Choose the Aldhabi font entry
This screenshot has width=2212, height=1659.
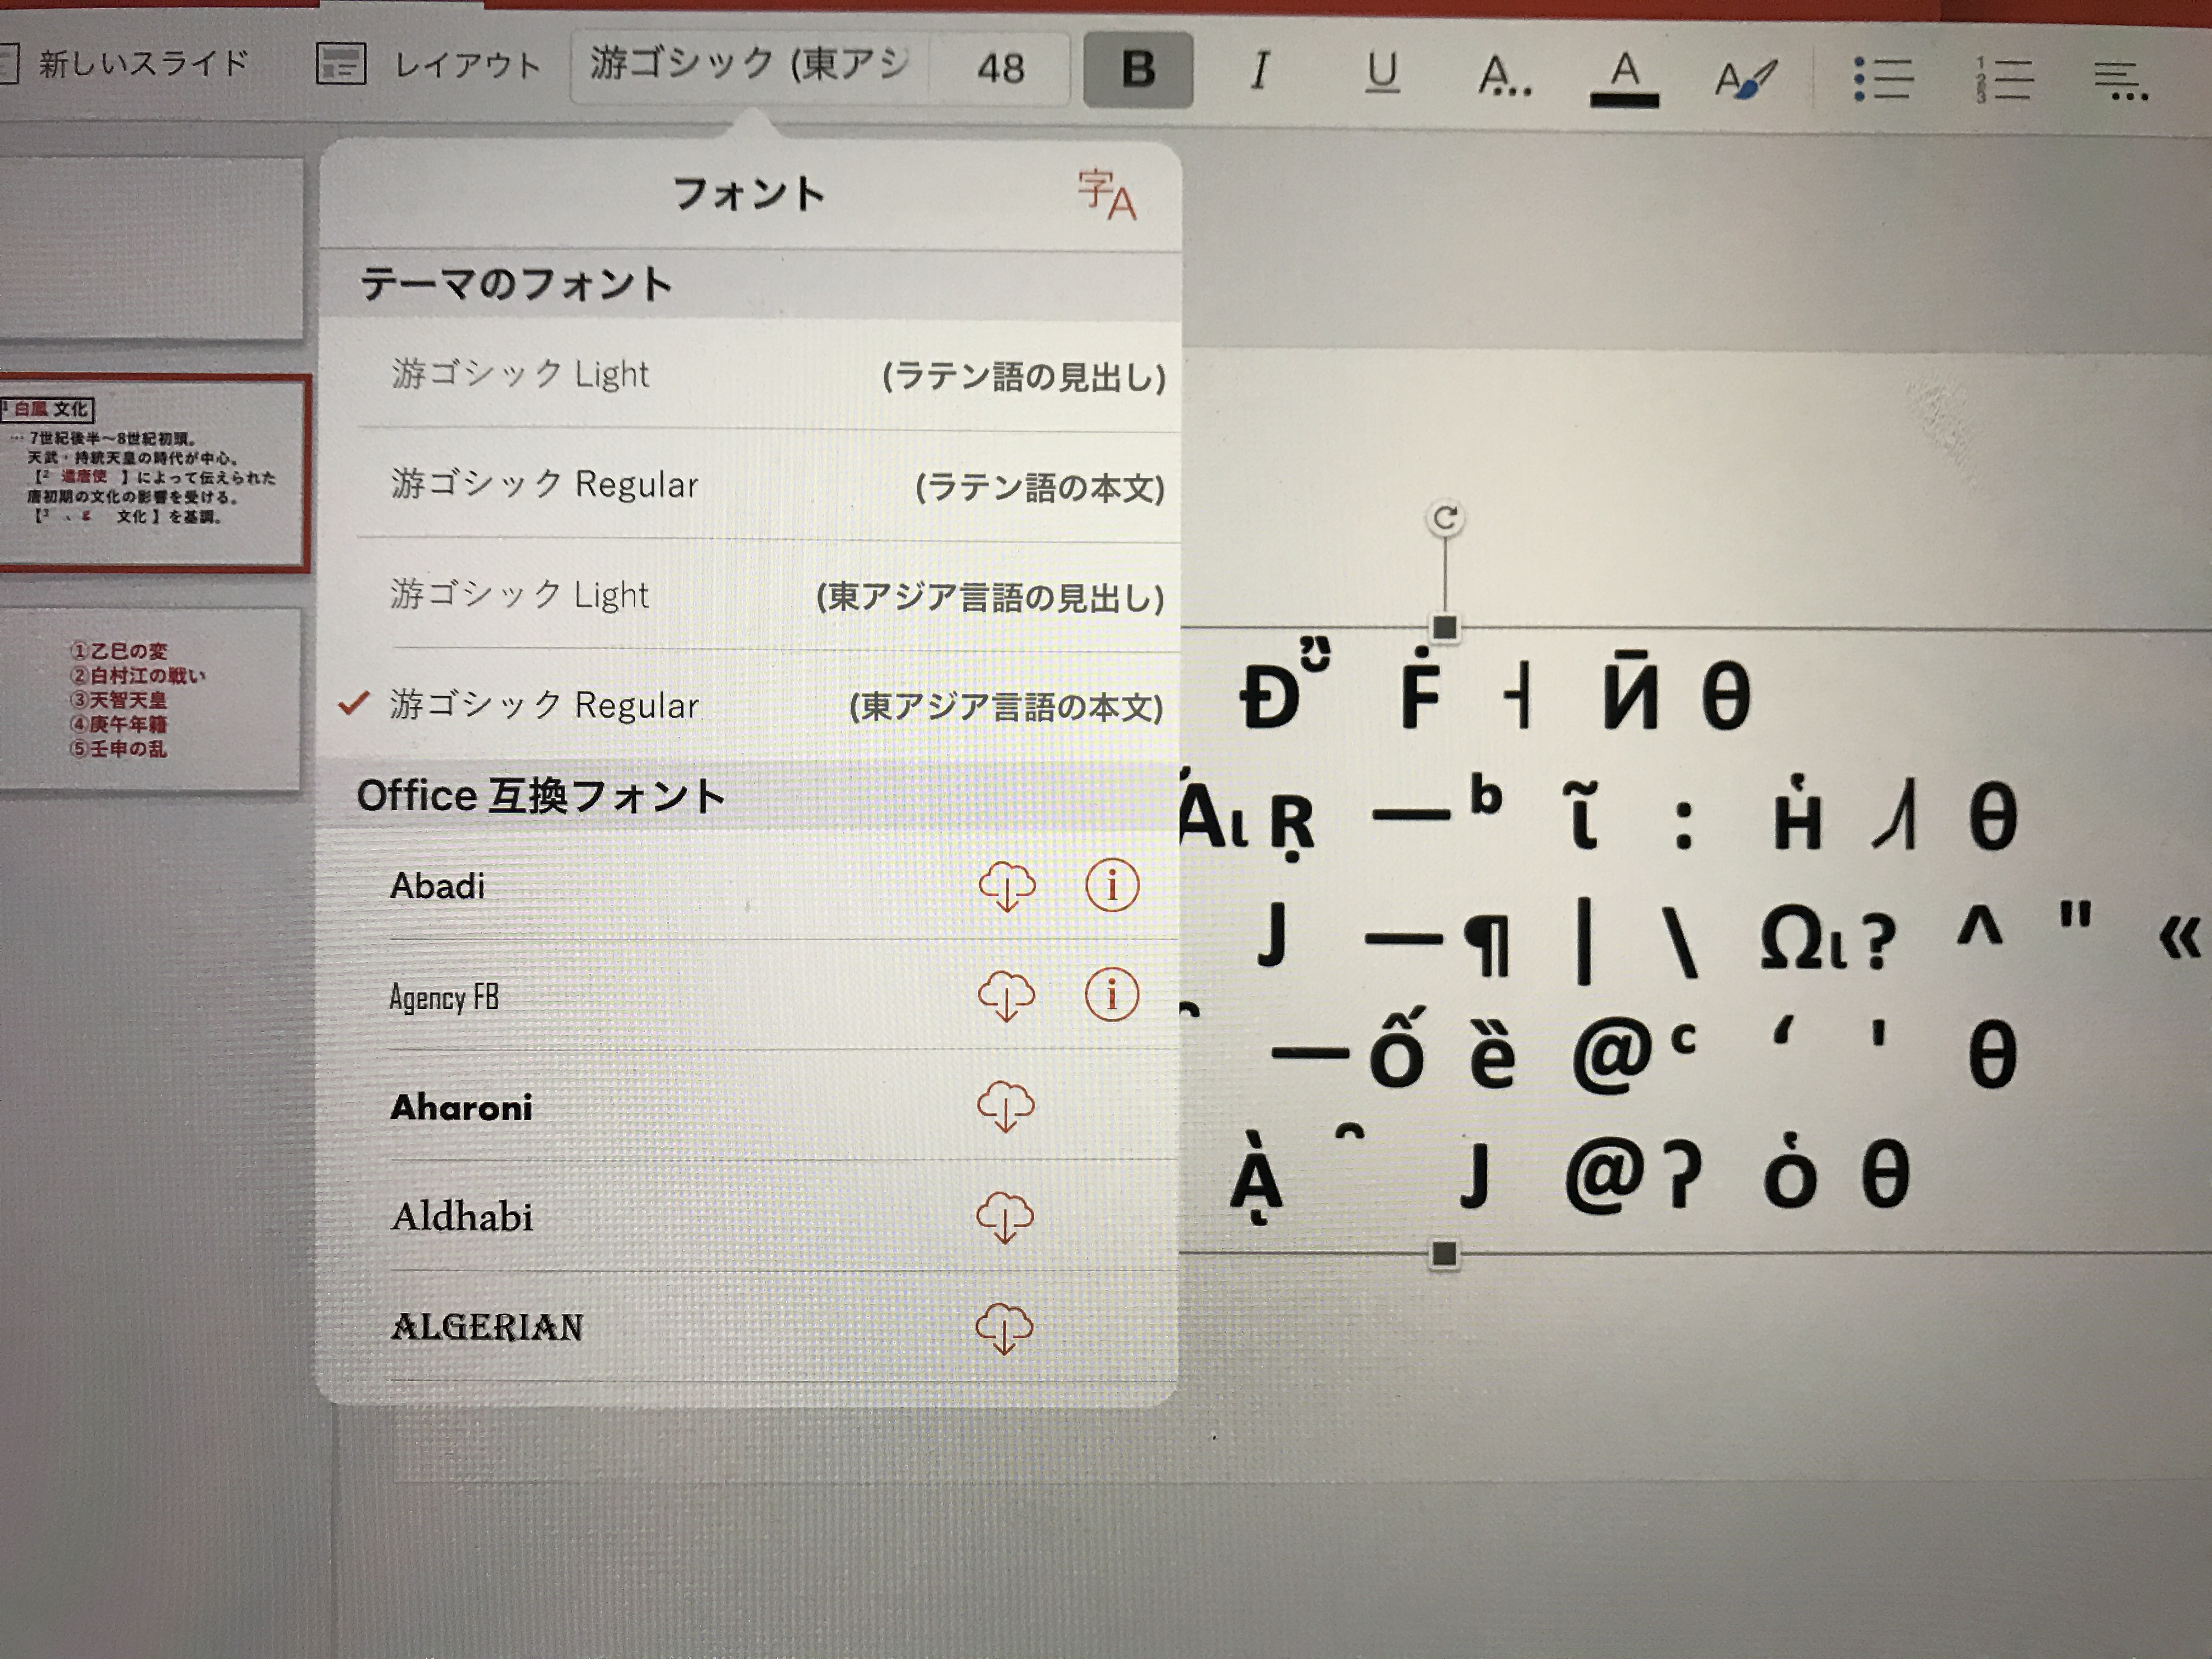462,1217
